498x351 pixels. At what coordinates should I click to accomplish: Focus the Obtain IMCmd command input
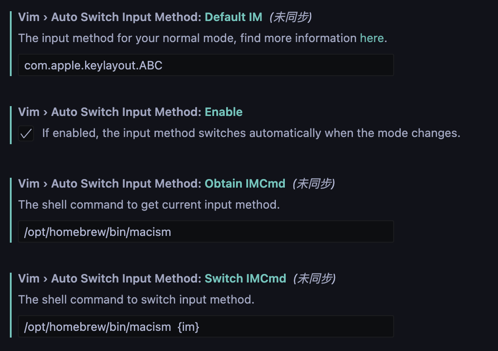(206, 232)
